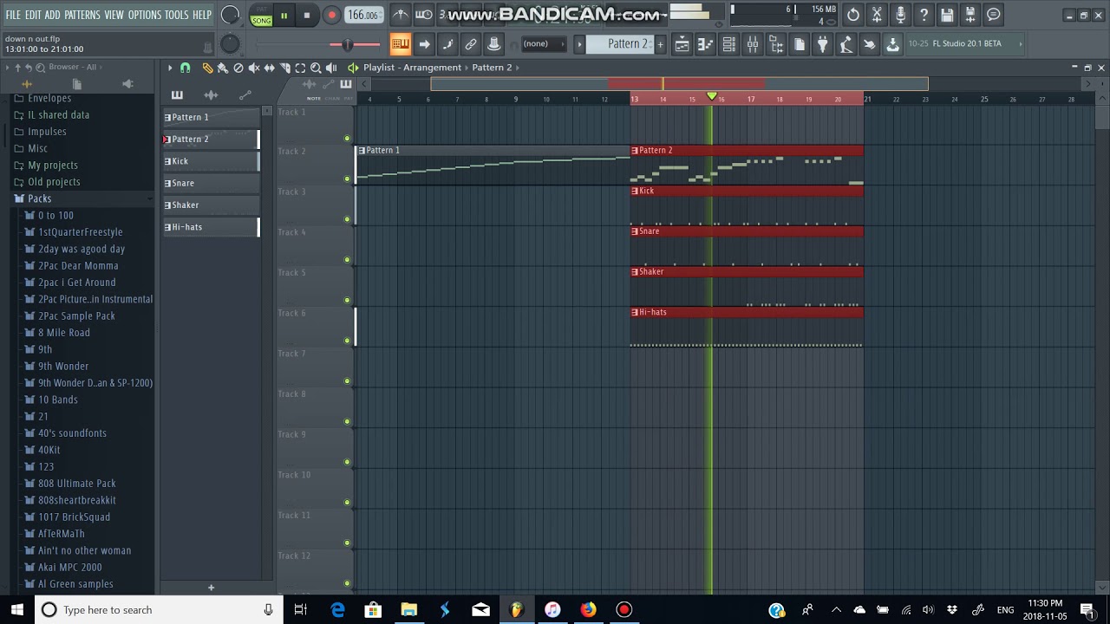
Task: Select the Draw pencil tool
Action: 207,68
